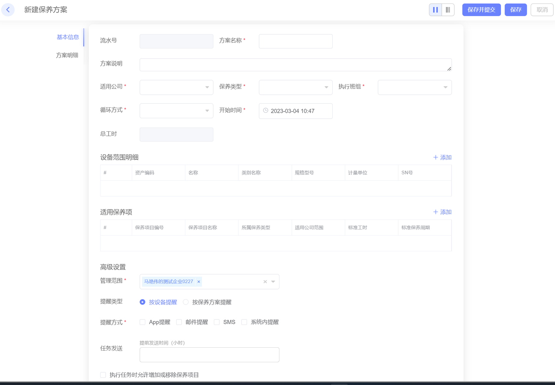555x385 pixels.
Task: Click the 新建保养方案 page title
Action: 46,10
